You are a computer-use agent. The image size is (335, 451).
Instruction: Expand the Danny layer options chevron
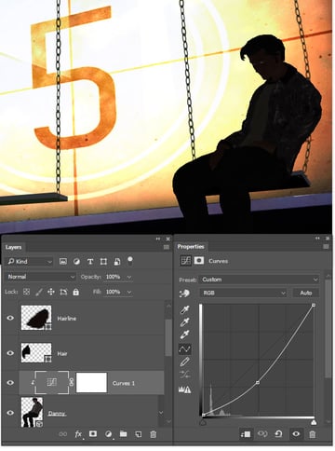[x=161, y=413]
